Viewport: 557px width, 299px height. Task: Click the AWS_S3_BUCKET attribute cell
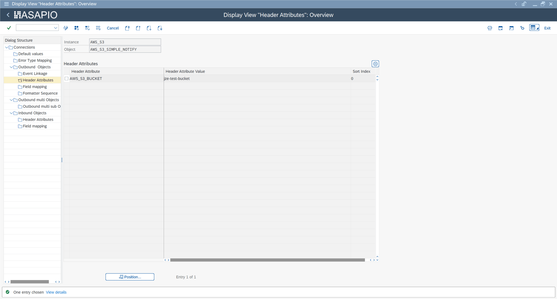point(116,79)
